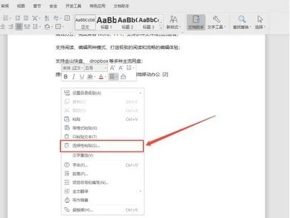This screenshot has height=218, width=290.
Task: Click the Chinese layout A icon in ribbon
Action: click(35, 18)
